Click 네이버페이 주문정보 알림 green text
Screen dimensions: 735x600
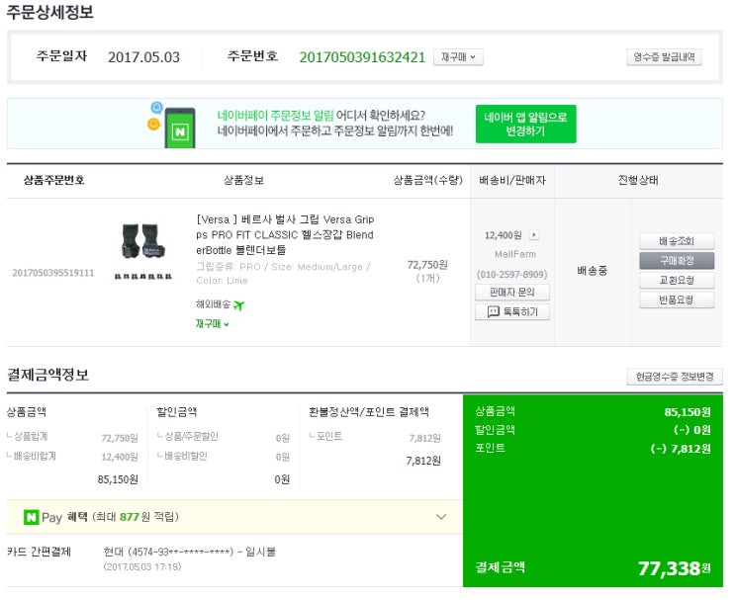[x=275, y=116]
